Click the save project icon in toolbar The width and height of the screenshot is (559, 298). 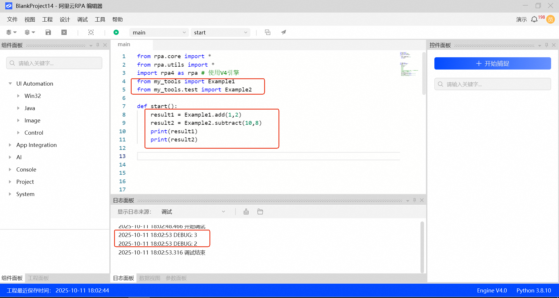click(x=48, y=32)
